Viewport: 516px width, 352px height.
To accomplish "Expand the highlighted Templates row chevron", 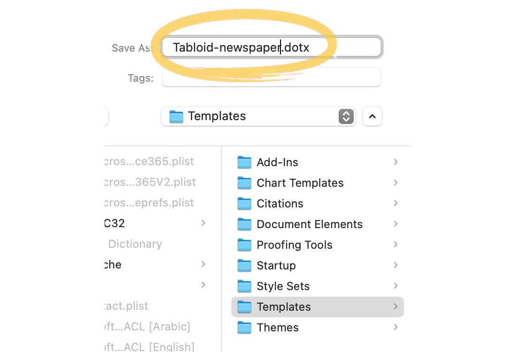I will coord(395,306).
